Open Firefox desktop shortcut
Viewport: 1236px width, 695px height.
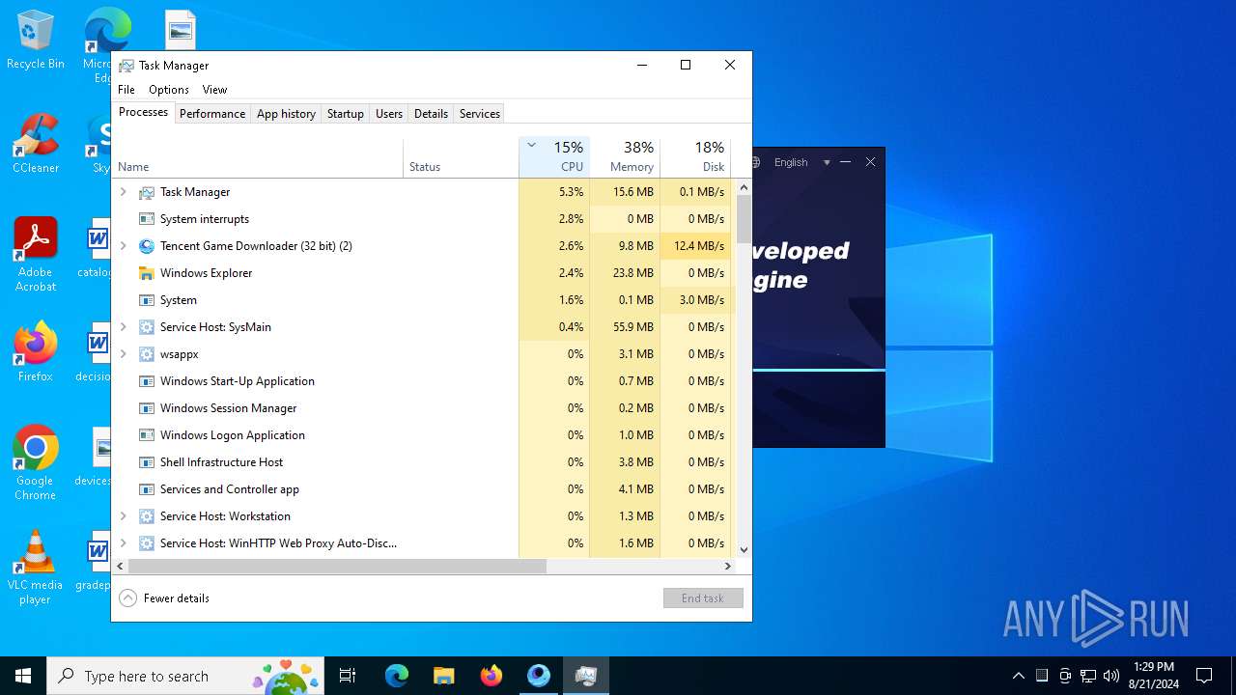click(x=36, y=352)
